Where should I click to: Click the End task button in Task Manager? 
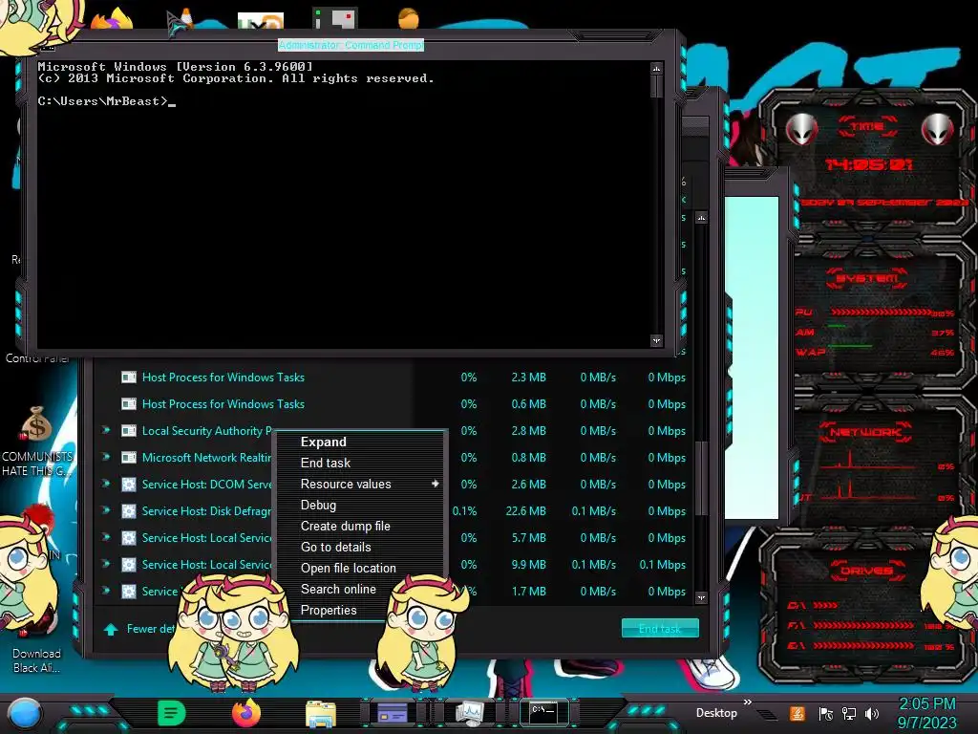660,629
